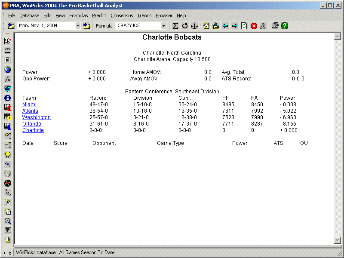Click the blue information sidebar icon
Viewport: 344px width, 258px height.
click(8, 98)
